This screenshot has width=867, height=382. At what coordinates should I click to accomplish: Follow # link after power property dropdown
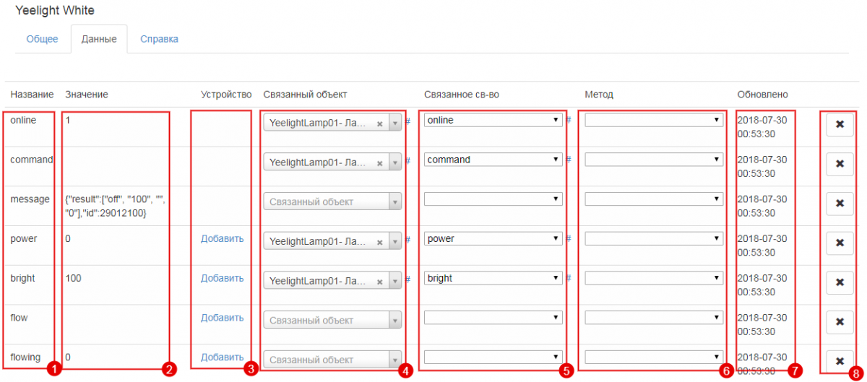[568, 238]
